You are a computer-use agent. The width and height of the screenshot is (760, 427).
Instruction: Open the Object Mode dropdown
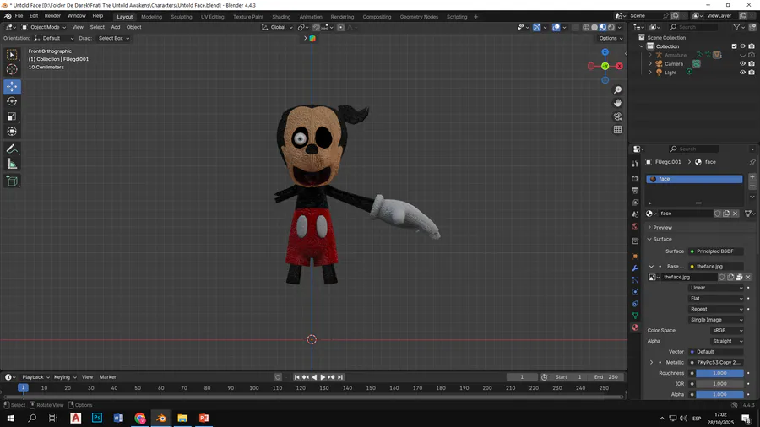point(43,27)
